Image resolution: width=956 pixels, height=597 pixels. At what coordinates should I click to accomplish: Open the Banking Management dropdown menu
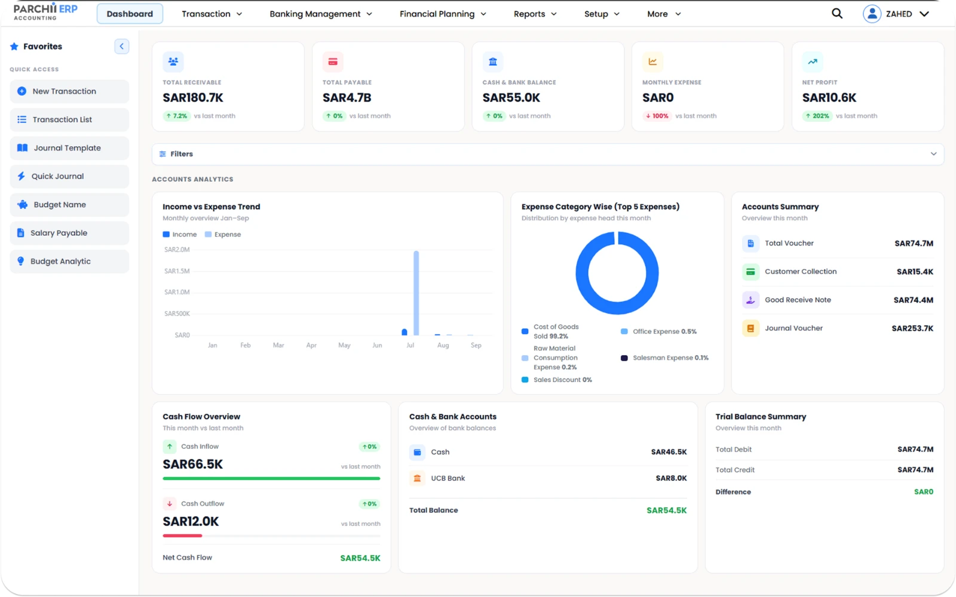(x=321, y=14)
